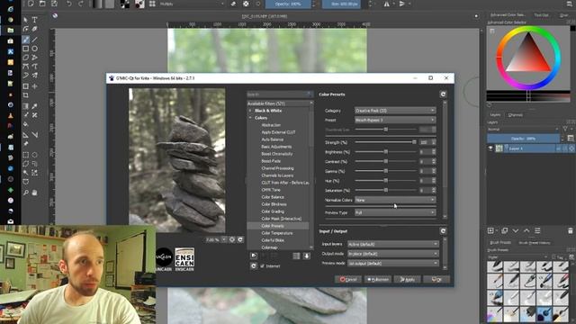Open brush presets grid icon in toolbar
The width and height of the screenshot is (576, 324).
[x=152, y=4]
